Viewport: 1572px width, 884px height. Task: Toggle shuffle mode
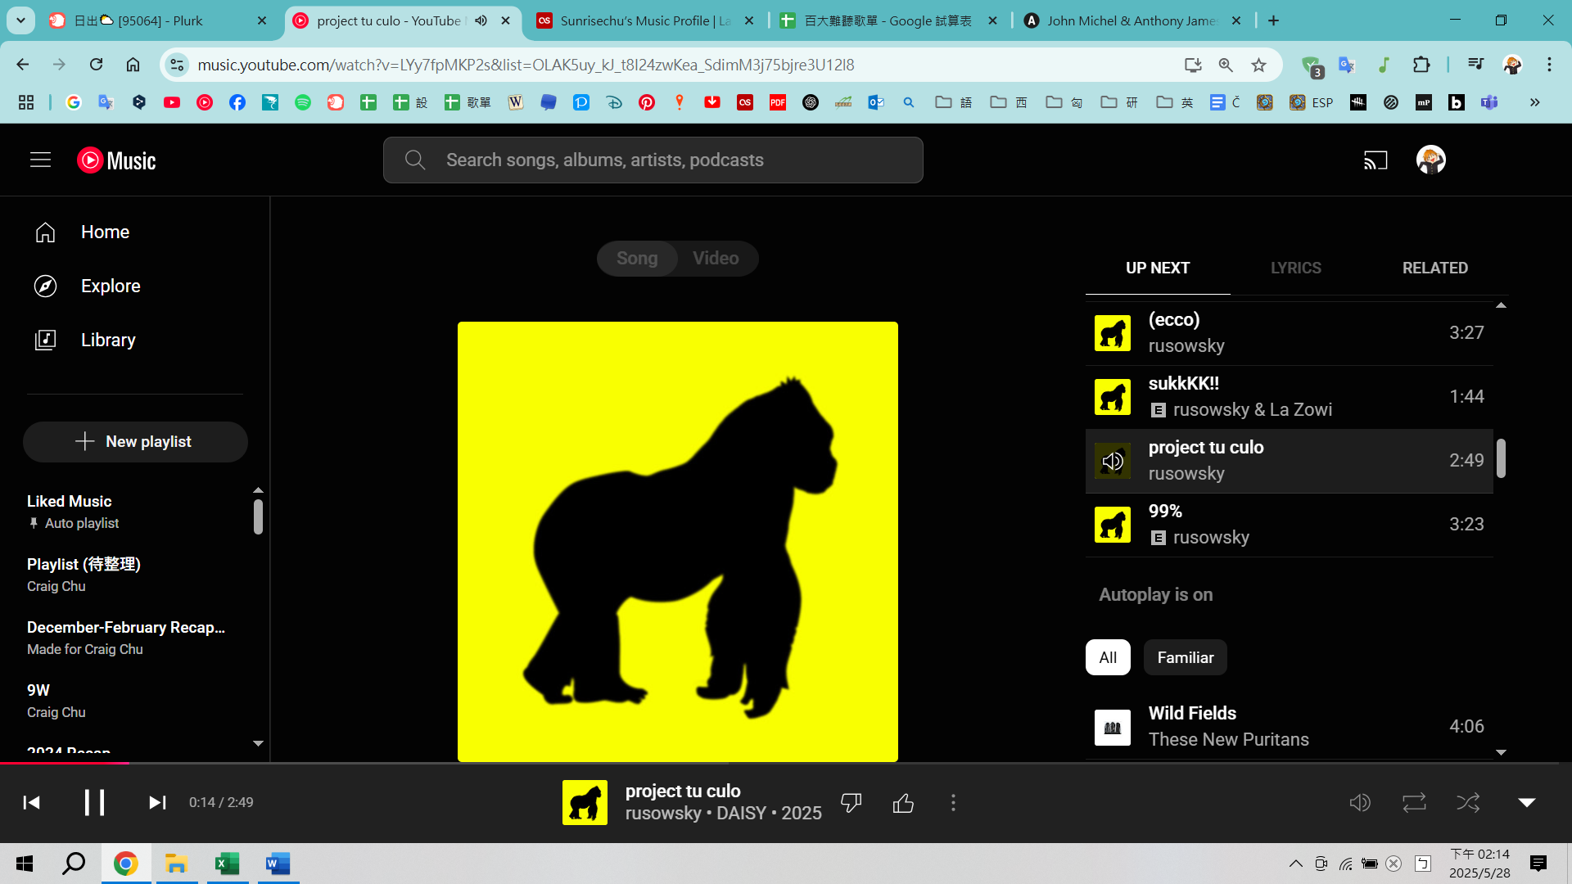[x=1468, y=803]
